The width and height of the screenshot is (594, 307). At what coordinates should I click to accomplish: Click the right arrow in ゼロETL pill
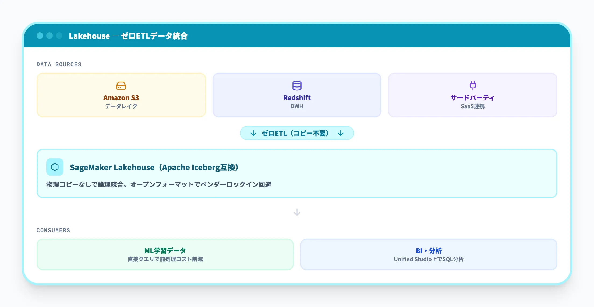[x=341, y=133]
